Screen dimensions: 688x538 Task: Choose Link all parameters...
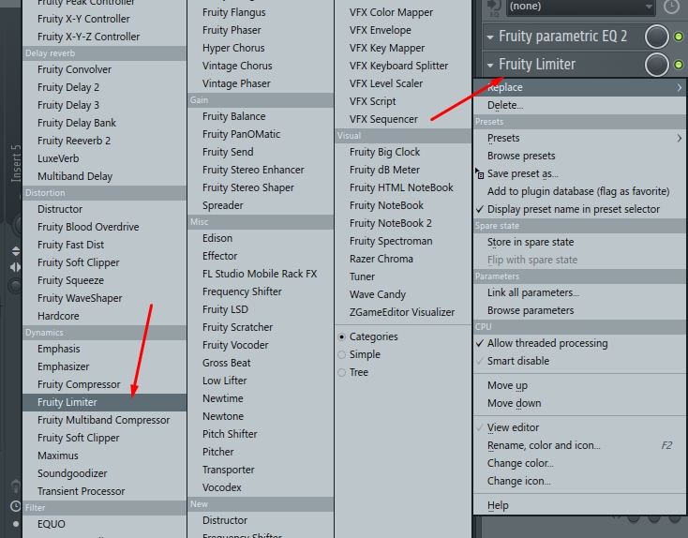coord(579,292)
